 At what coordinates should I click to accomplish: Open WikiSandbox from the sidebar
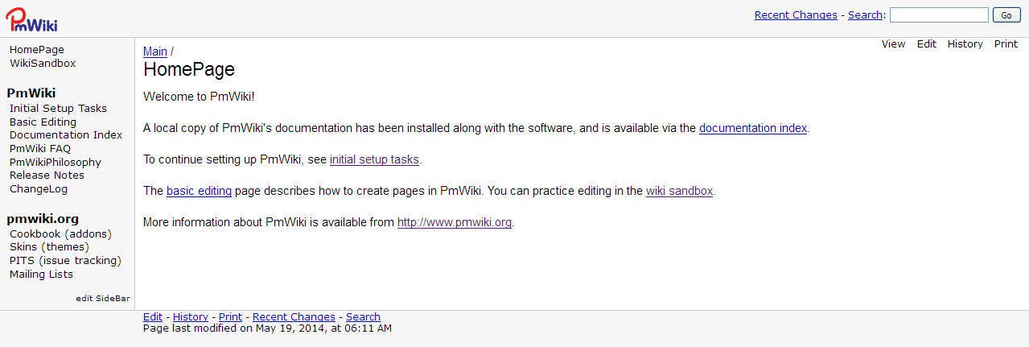click(43, 64)
